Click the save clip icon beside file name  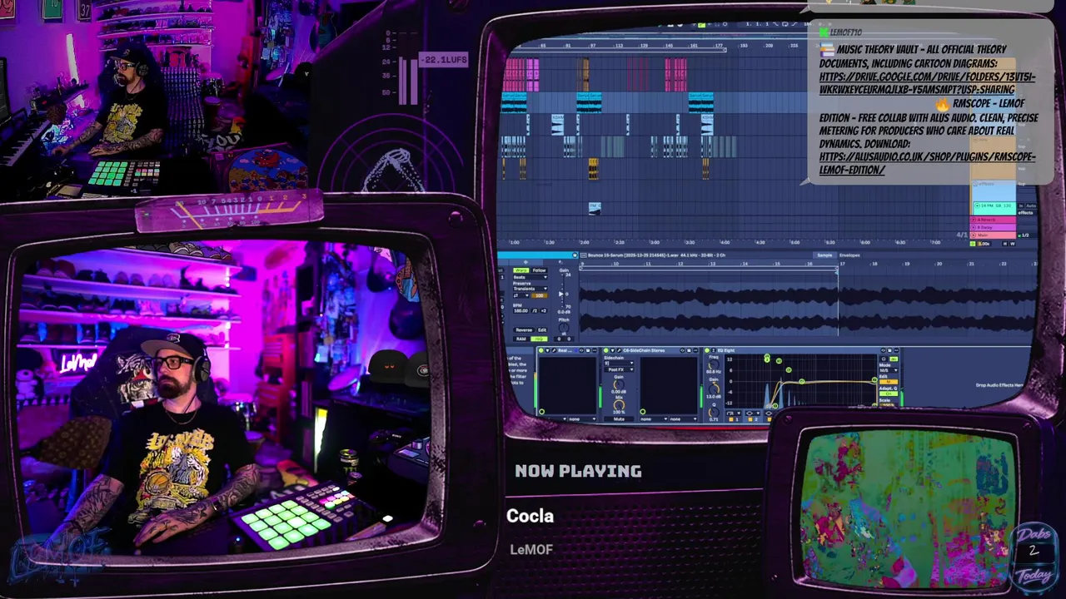(575, 255)
